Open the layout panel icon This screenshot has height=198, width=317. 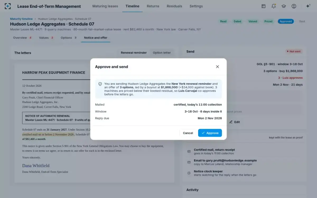[263, 6]
